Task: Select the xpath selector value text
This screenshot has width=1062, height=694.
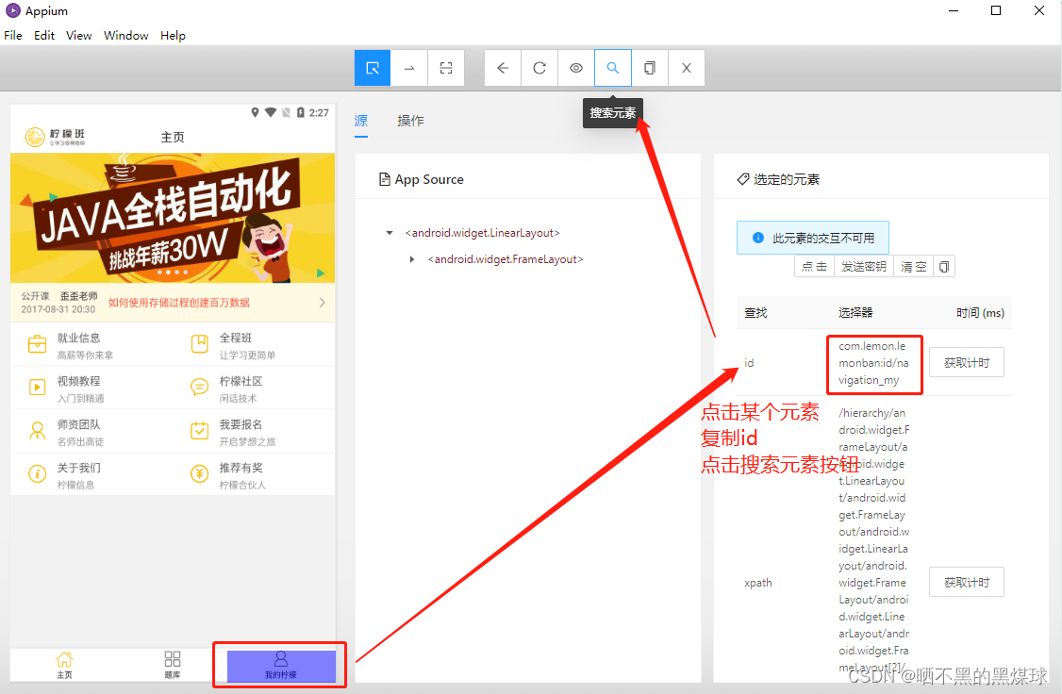Action: tap(873, 540)
